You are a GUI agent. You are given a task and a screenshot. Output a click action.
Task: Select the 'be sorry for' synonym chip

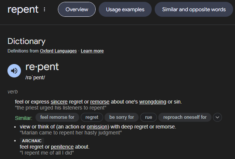click(121, 117)
